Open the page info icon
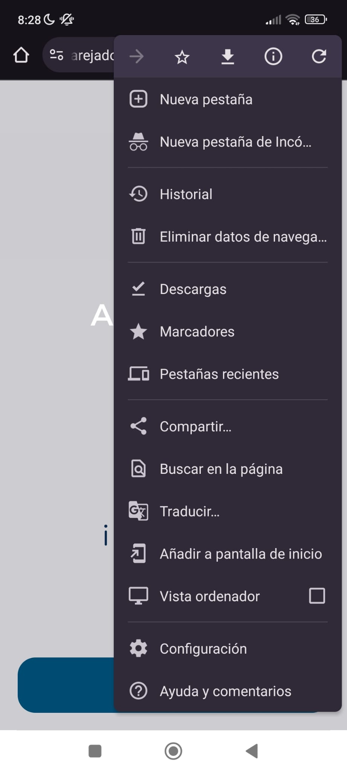The image size is (347, 772). pyautogui.click(x=273, y=57)
